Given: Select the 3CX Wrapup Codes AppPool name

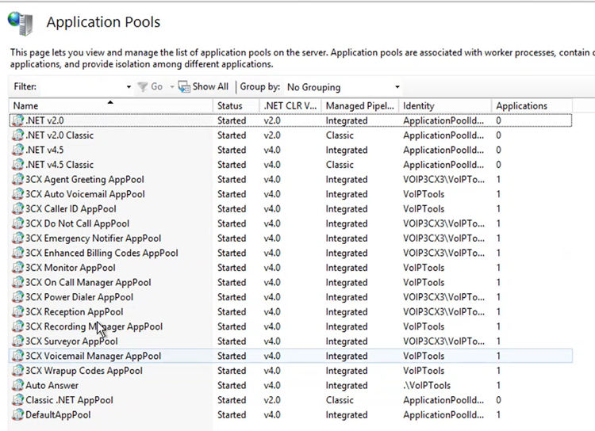Looking at the screenshot, I should pyautogui.click(x=84, y=371).
